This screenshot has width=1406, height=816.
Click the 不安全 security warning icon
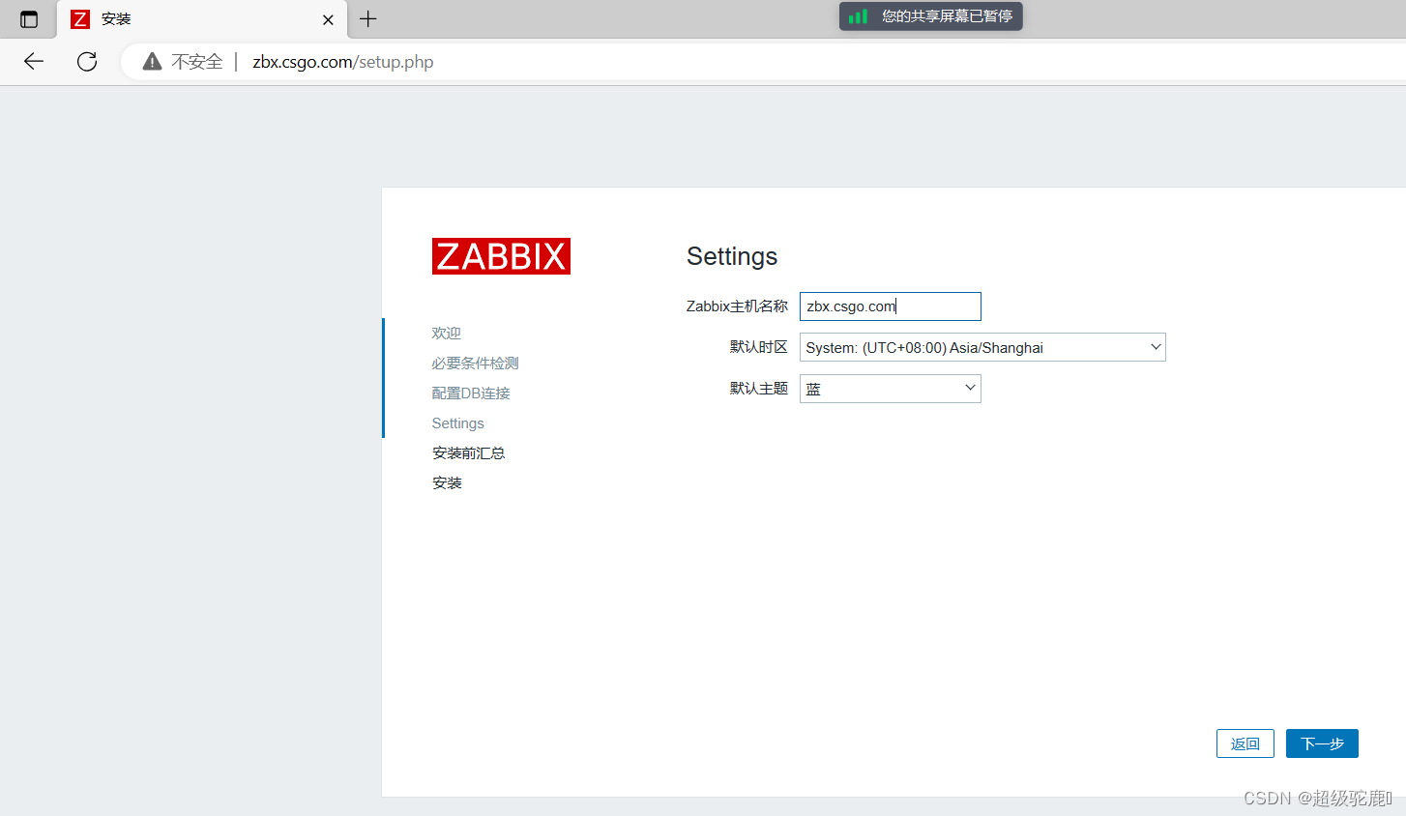pyautogui.click(x=152, y=62)
